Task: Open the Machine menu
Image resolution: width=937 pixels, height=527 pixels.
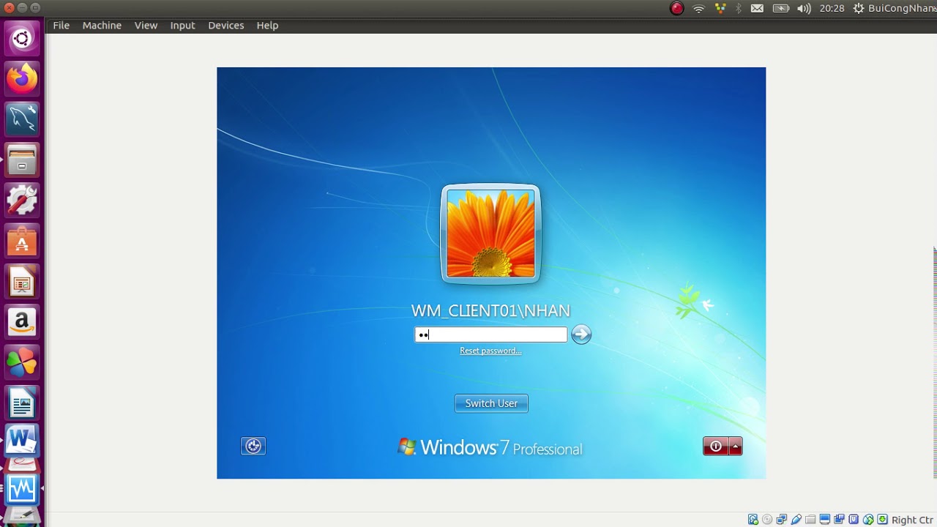Action: pyautogui.click(x=102, y=25)
